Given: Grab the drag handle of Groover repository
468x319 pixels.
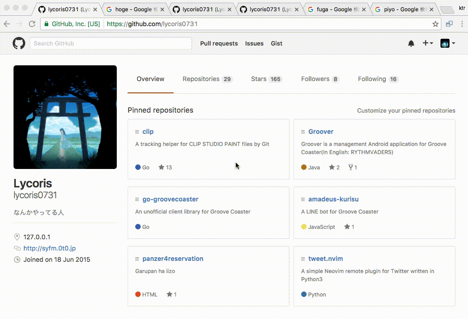Looking at the screenshot, I should (x=303, y=132).
